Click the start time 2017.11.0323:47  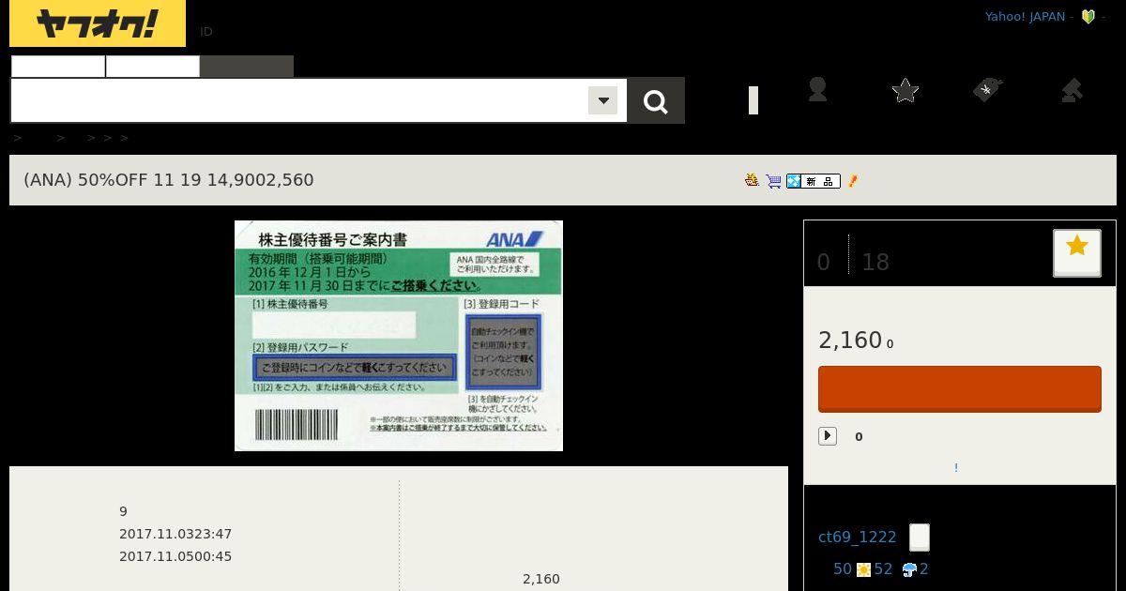(175, 534)
